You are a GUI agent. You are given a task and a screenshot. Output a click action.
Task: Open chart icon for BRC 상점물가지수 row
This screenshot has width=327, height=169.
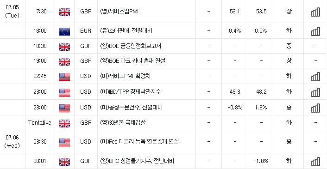[x=315, y=162]
